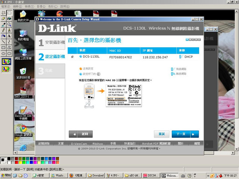239x179 pixels.
Task: Select the Airbrush spray tool
Action: click(3, 36)
